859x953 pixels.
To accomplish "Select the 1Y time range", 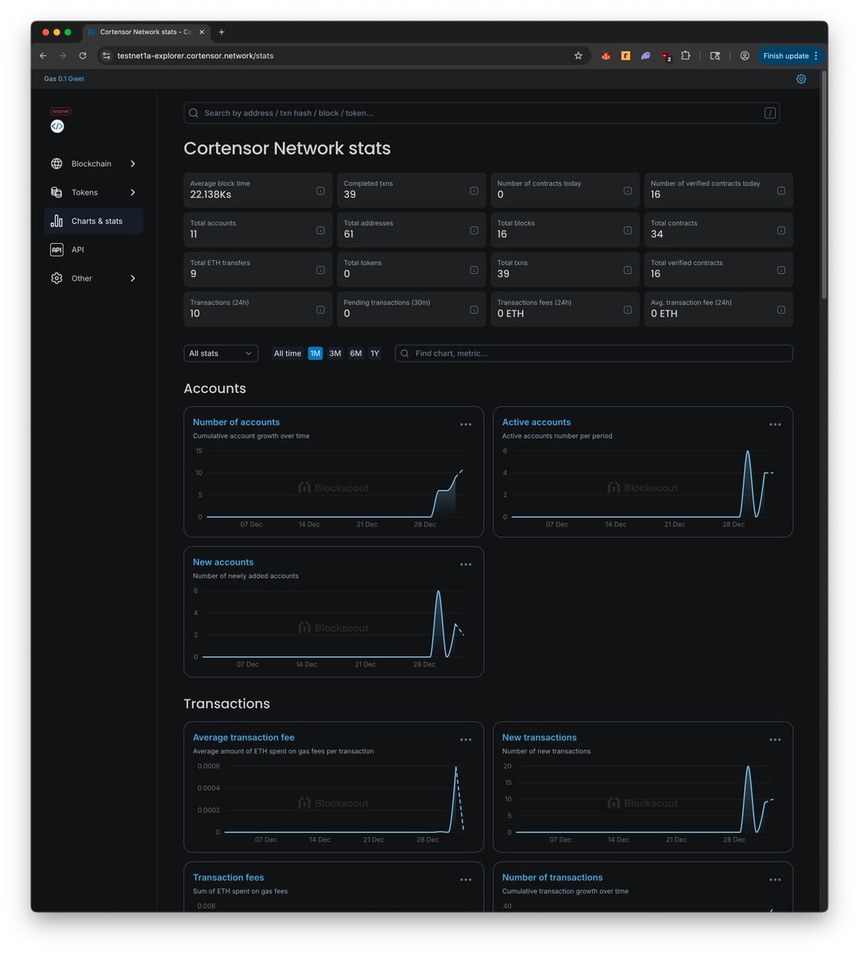I will pos(375,353).
